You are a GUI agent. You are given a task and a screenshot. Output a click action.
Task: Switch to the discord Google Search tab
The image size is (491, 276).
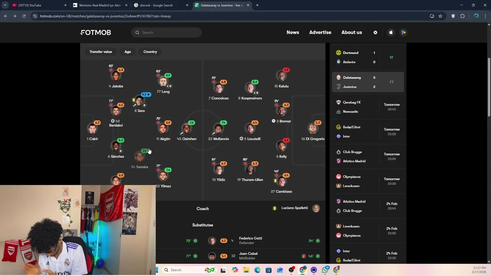pos(161,5)
